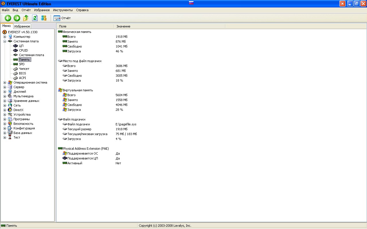Expand the Хранение данных node

tap(5, 101)
